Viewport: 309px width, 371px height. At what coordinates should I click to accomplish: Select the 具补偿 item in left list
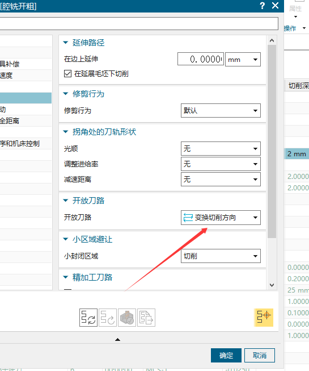pyautogui.click(x=26, y=64)
